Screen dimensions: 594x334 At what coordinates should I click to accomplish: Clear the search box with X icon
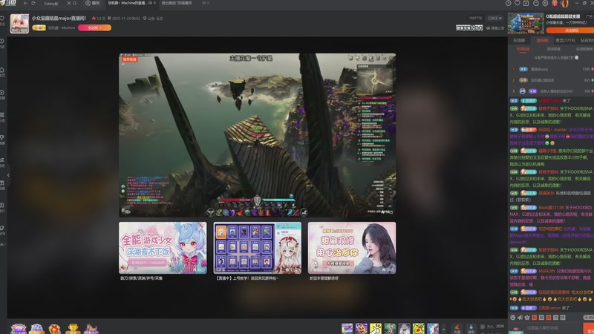click(x=68, y=3)
